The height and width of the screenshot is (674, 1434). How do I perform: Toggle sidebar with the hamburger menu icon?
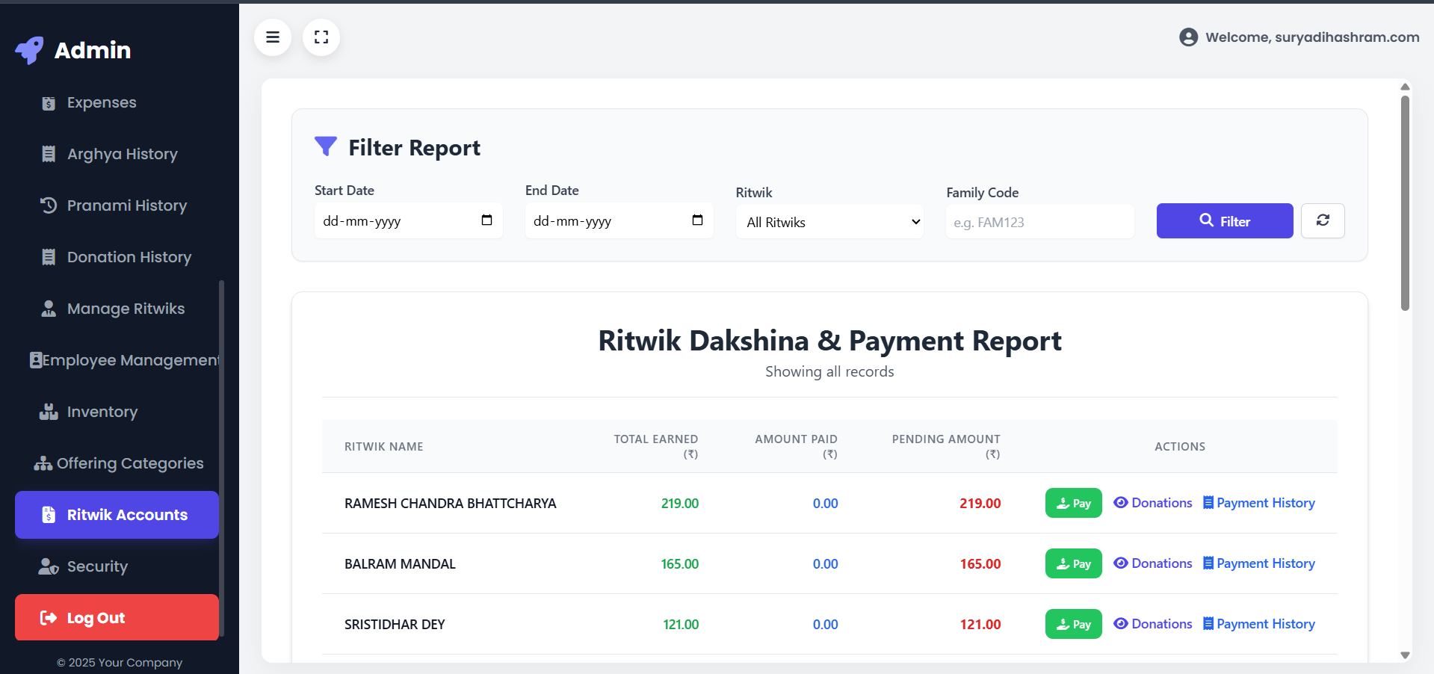tap(273, 37)
